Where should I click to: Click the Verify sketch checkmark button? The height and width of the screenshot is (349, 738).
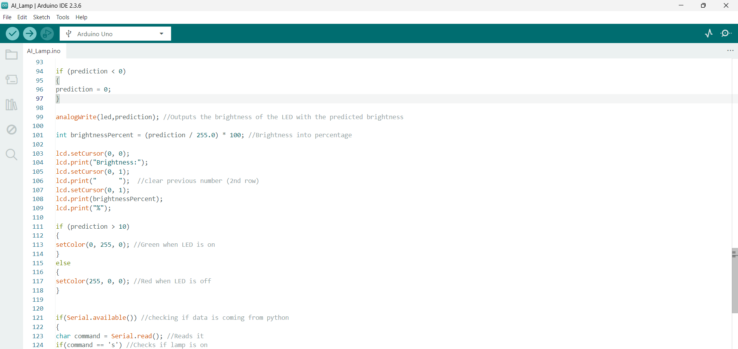tap(12, 34)
